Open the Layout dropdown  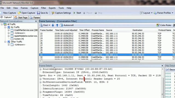pos(146,13)
